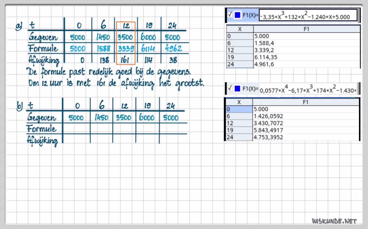
Task: Click the cell showing 3.430,7072
Action: [x=306, y=123]
